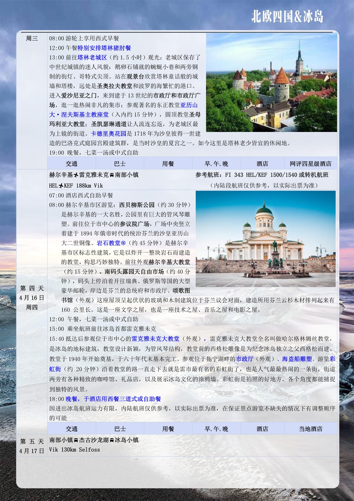Click the 北欧四国&冰岛 page title
Screen dimensions: 354x501
coord(287,16)
